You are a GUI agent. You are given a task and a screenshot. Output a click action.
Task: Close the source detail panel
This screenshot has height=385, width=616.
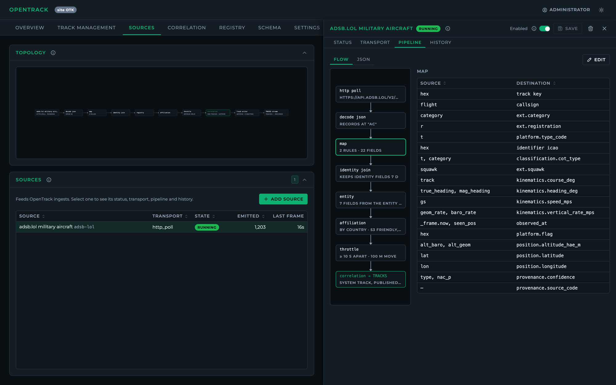click(604, 29)
